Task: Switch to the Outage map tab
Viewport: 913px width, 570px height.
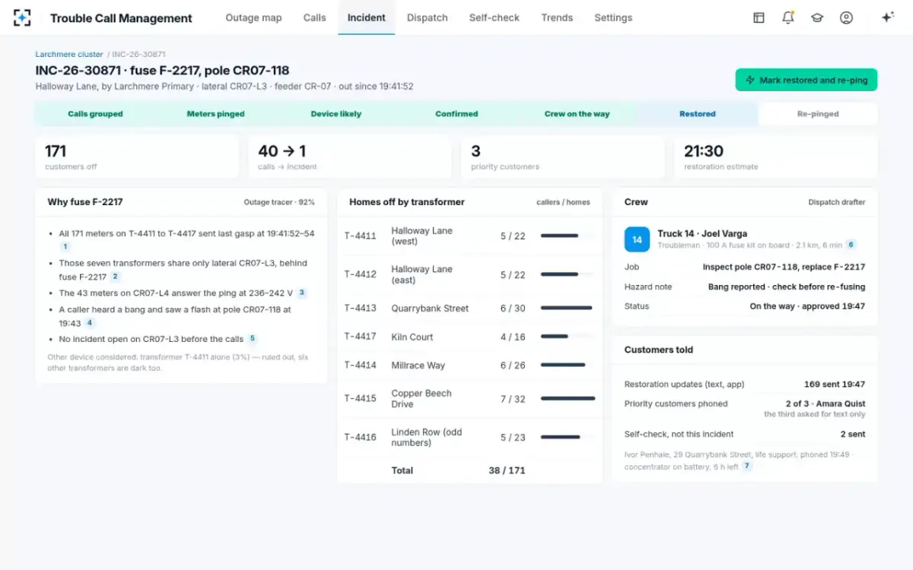Action: (253, 17)
